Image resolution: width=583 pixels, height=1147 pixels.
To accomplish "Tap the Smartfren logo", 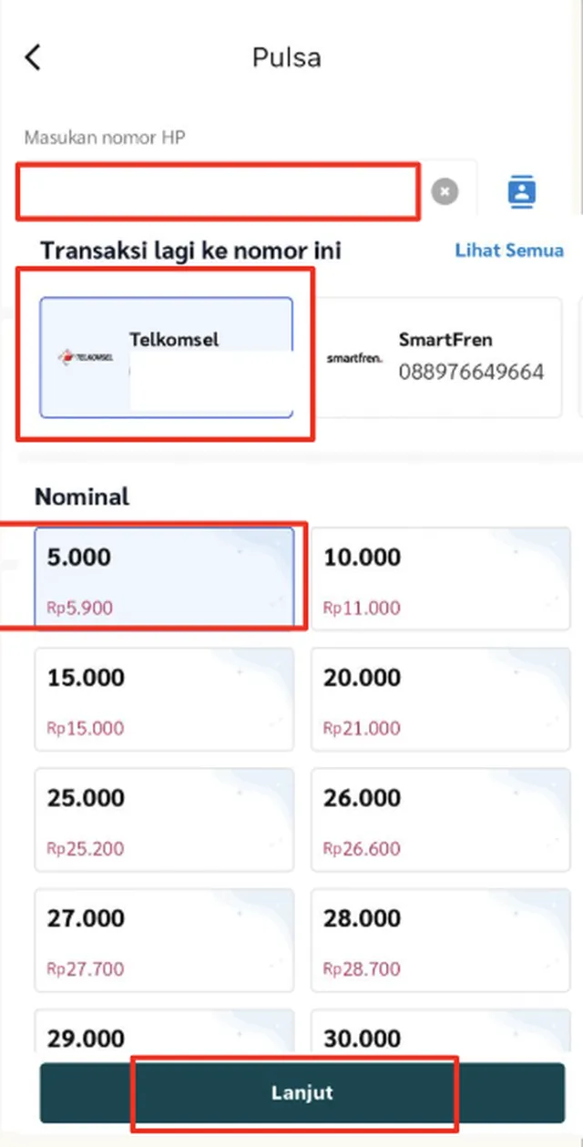I will 354,358.
